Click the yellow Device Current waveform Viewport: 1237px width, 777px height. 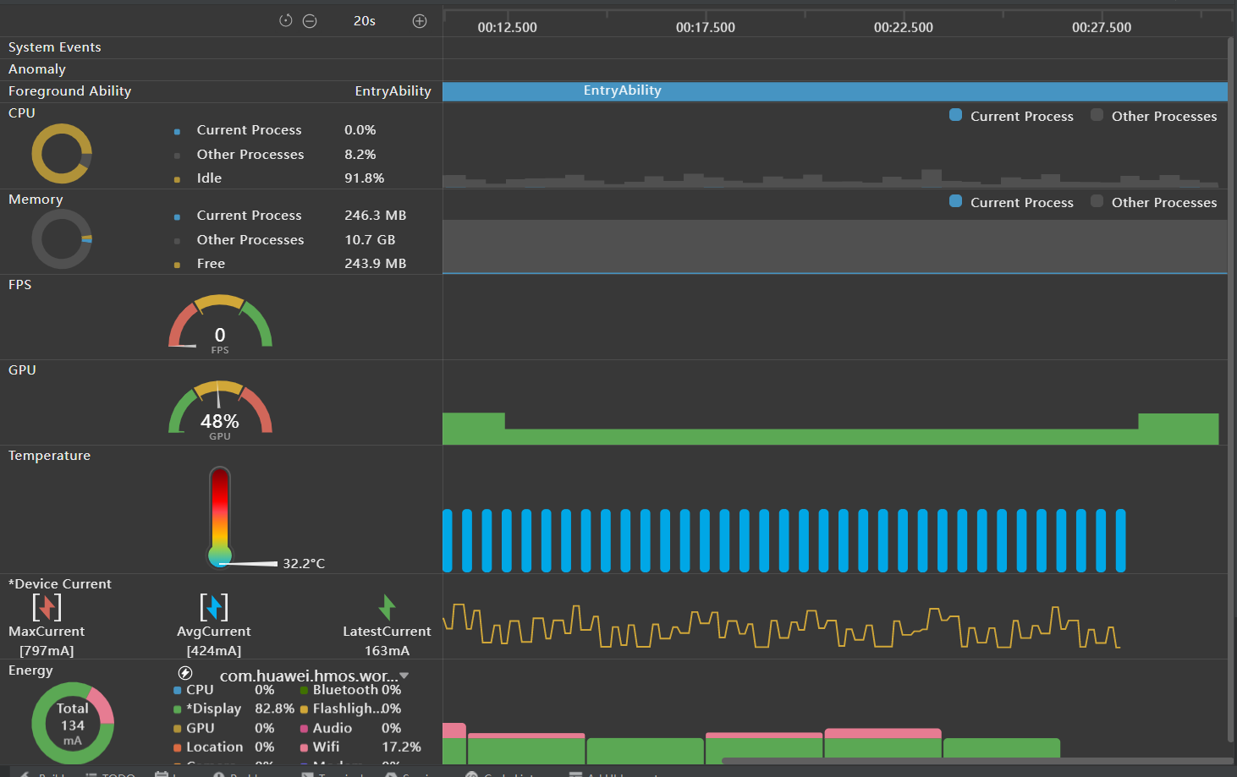click(781, 627)
